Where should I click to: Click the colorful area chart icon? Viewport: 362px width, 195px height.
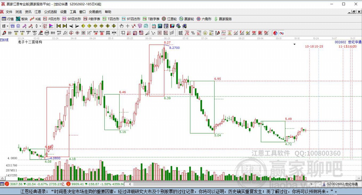pos(51,26)
